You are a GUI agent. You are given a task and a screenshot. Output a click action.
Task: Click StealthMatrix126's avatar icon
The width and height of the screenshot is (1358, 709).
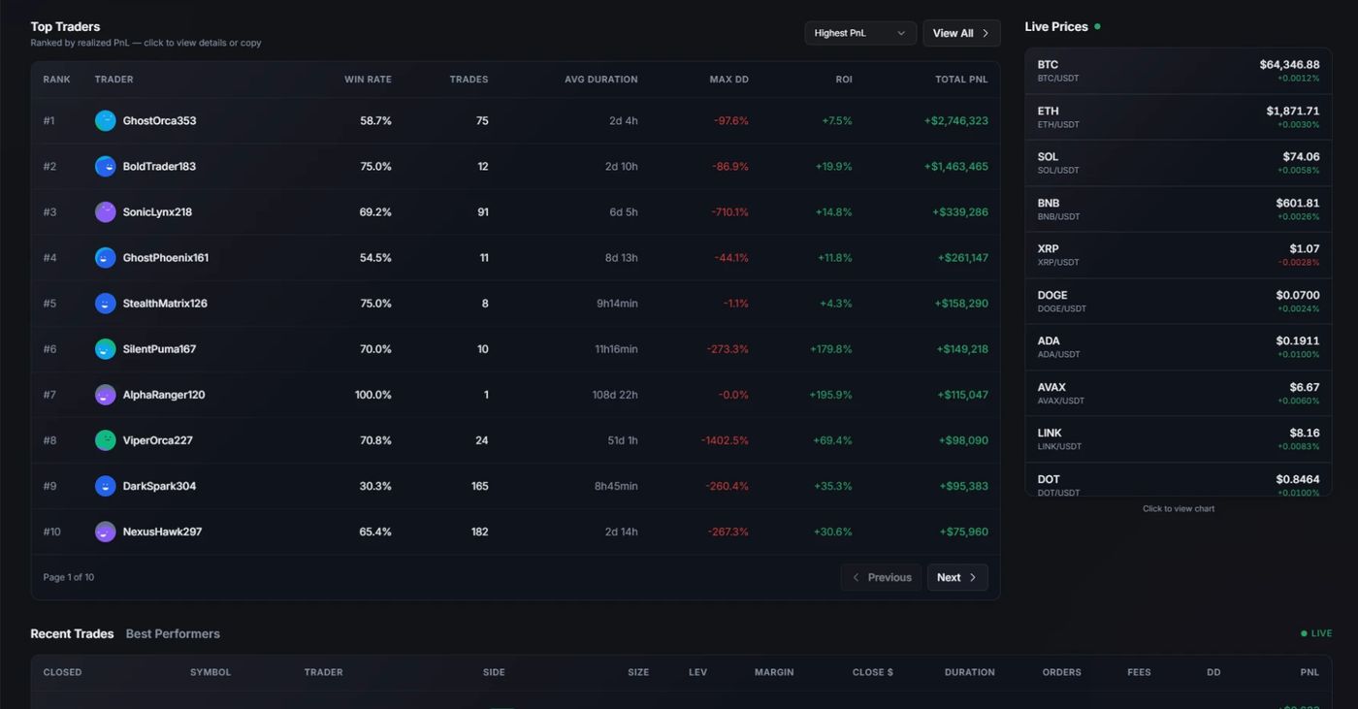click(x=105, y=303)
